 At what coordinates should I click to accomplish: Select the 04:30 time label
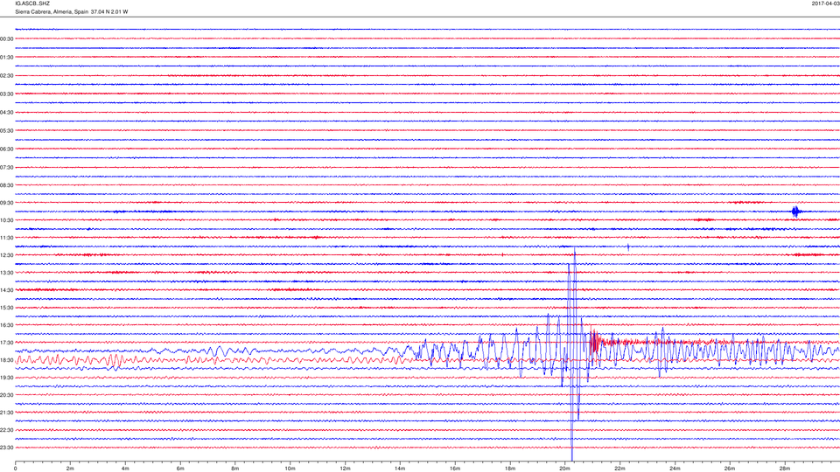tap(6, 113)
